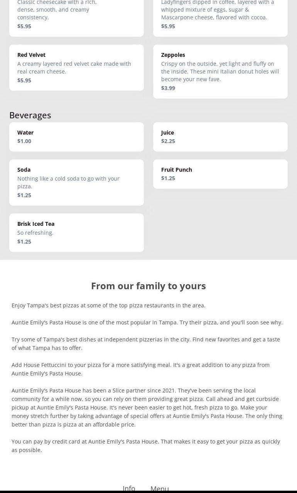Click the $2.25 Juice price
The height and width of the screenshot is (493, 297).
pos(168,141)
